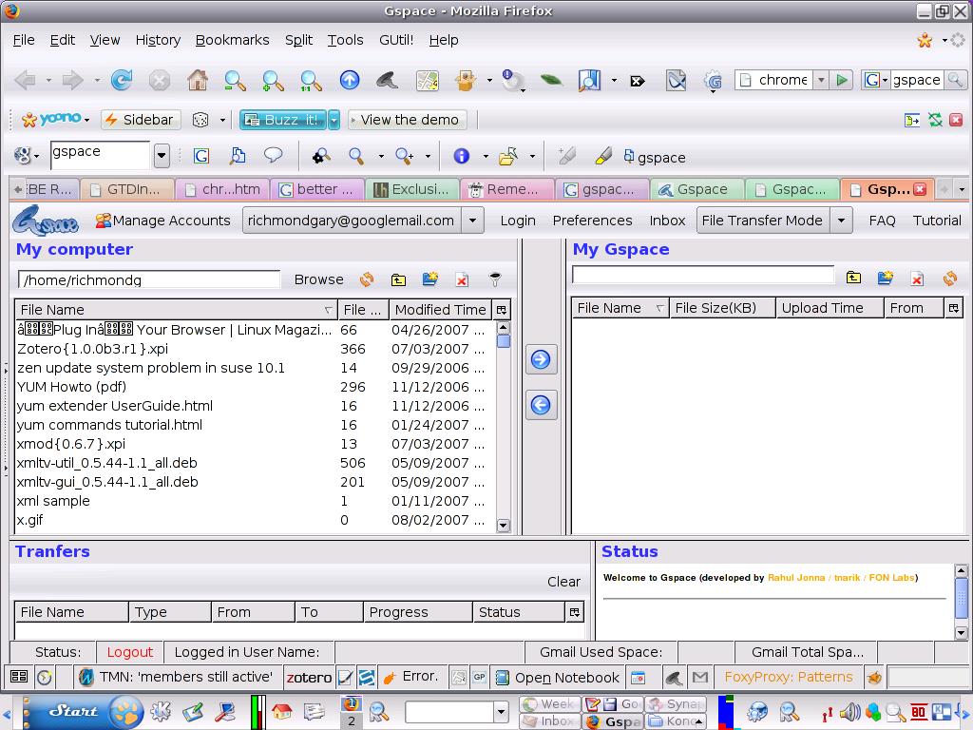Image resolution: width=973 pixels, height=730 pixels.
Task: Open the chrome location field dropdown
Action: pos(821,80)
